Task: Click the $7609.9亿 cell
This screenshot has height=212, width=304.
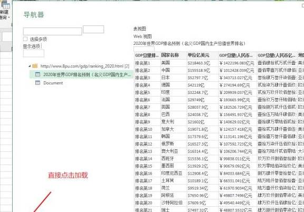Action: click(203, 203)
